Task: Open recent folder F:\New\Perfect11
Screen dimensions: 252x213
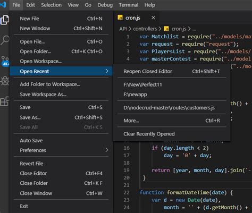Action: point(172,84)
